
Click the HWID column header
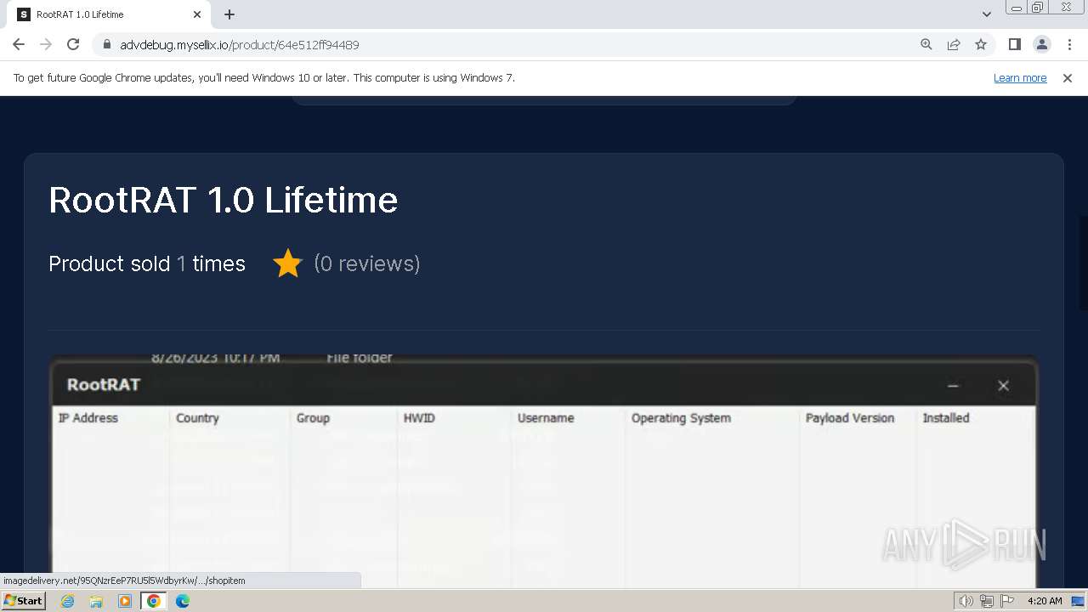[419, 418]
